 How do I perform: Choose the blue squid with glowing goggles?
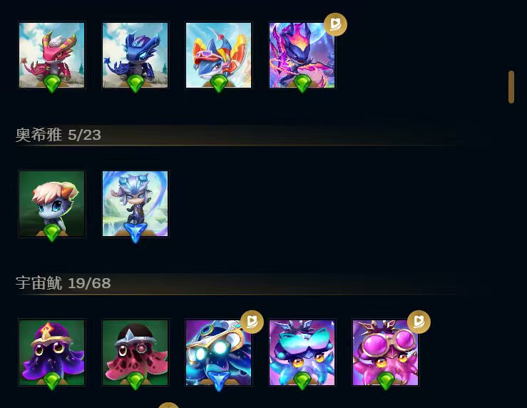[218, 352]
